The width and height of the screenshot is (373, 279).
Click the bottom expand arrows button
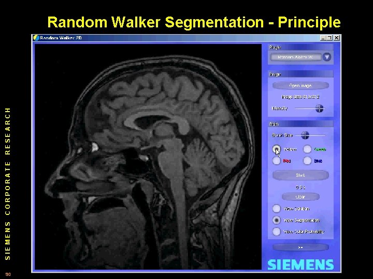coord(300,247)
